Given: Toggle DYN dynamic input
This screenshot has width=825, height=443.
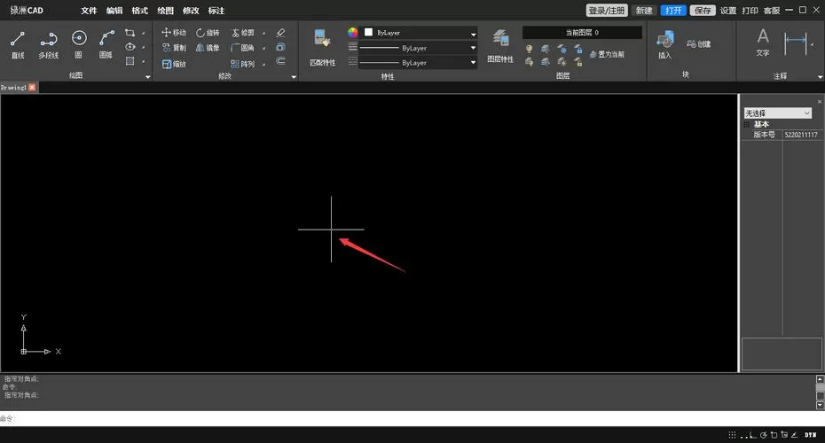Looking at the screenshot, I should coord(810,435).
